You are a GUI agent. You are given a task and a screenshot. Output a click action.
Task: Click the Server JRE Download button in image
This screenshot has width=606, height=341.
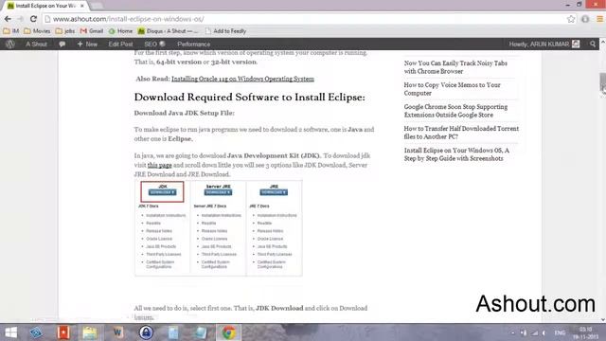(x=219, y=192)
